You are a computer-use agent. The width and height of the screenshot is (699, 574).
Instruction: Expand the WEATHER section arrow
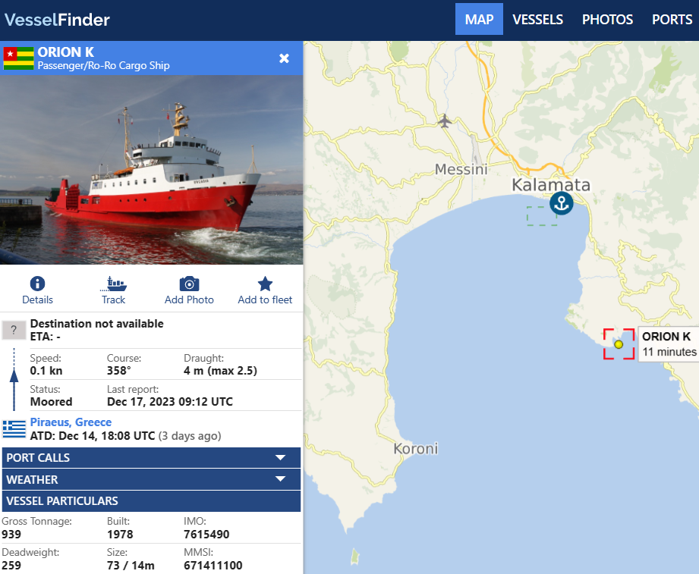click(x=280, y=479)
